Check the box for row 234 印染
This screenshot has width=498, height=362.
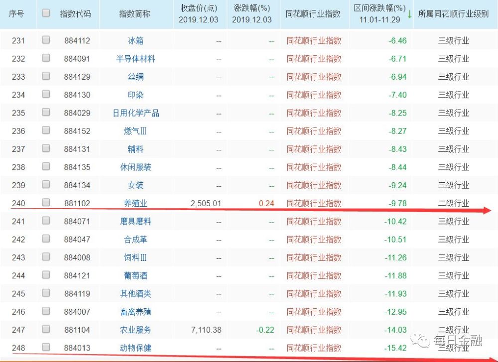pos(46,94)
